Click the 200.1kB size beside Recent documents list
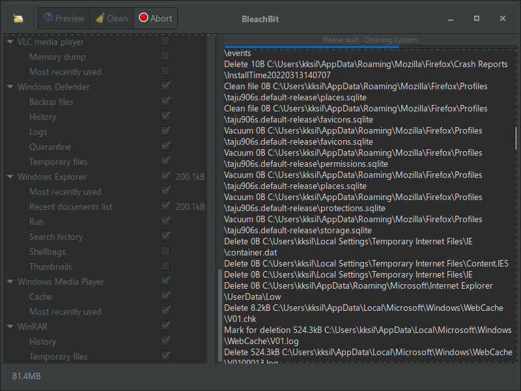 coord(190,207)
